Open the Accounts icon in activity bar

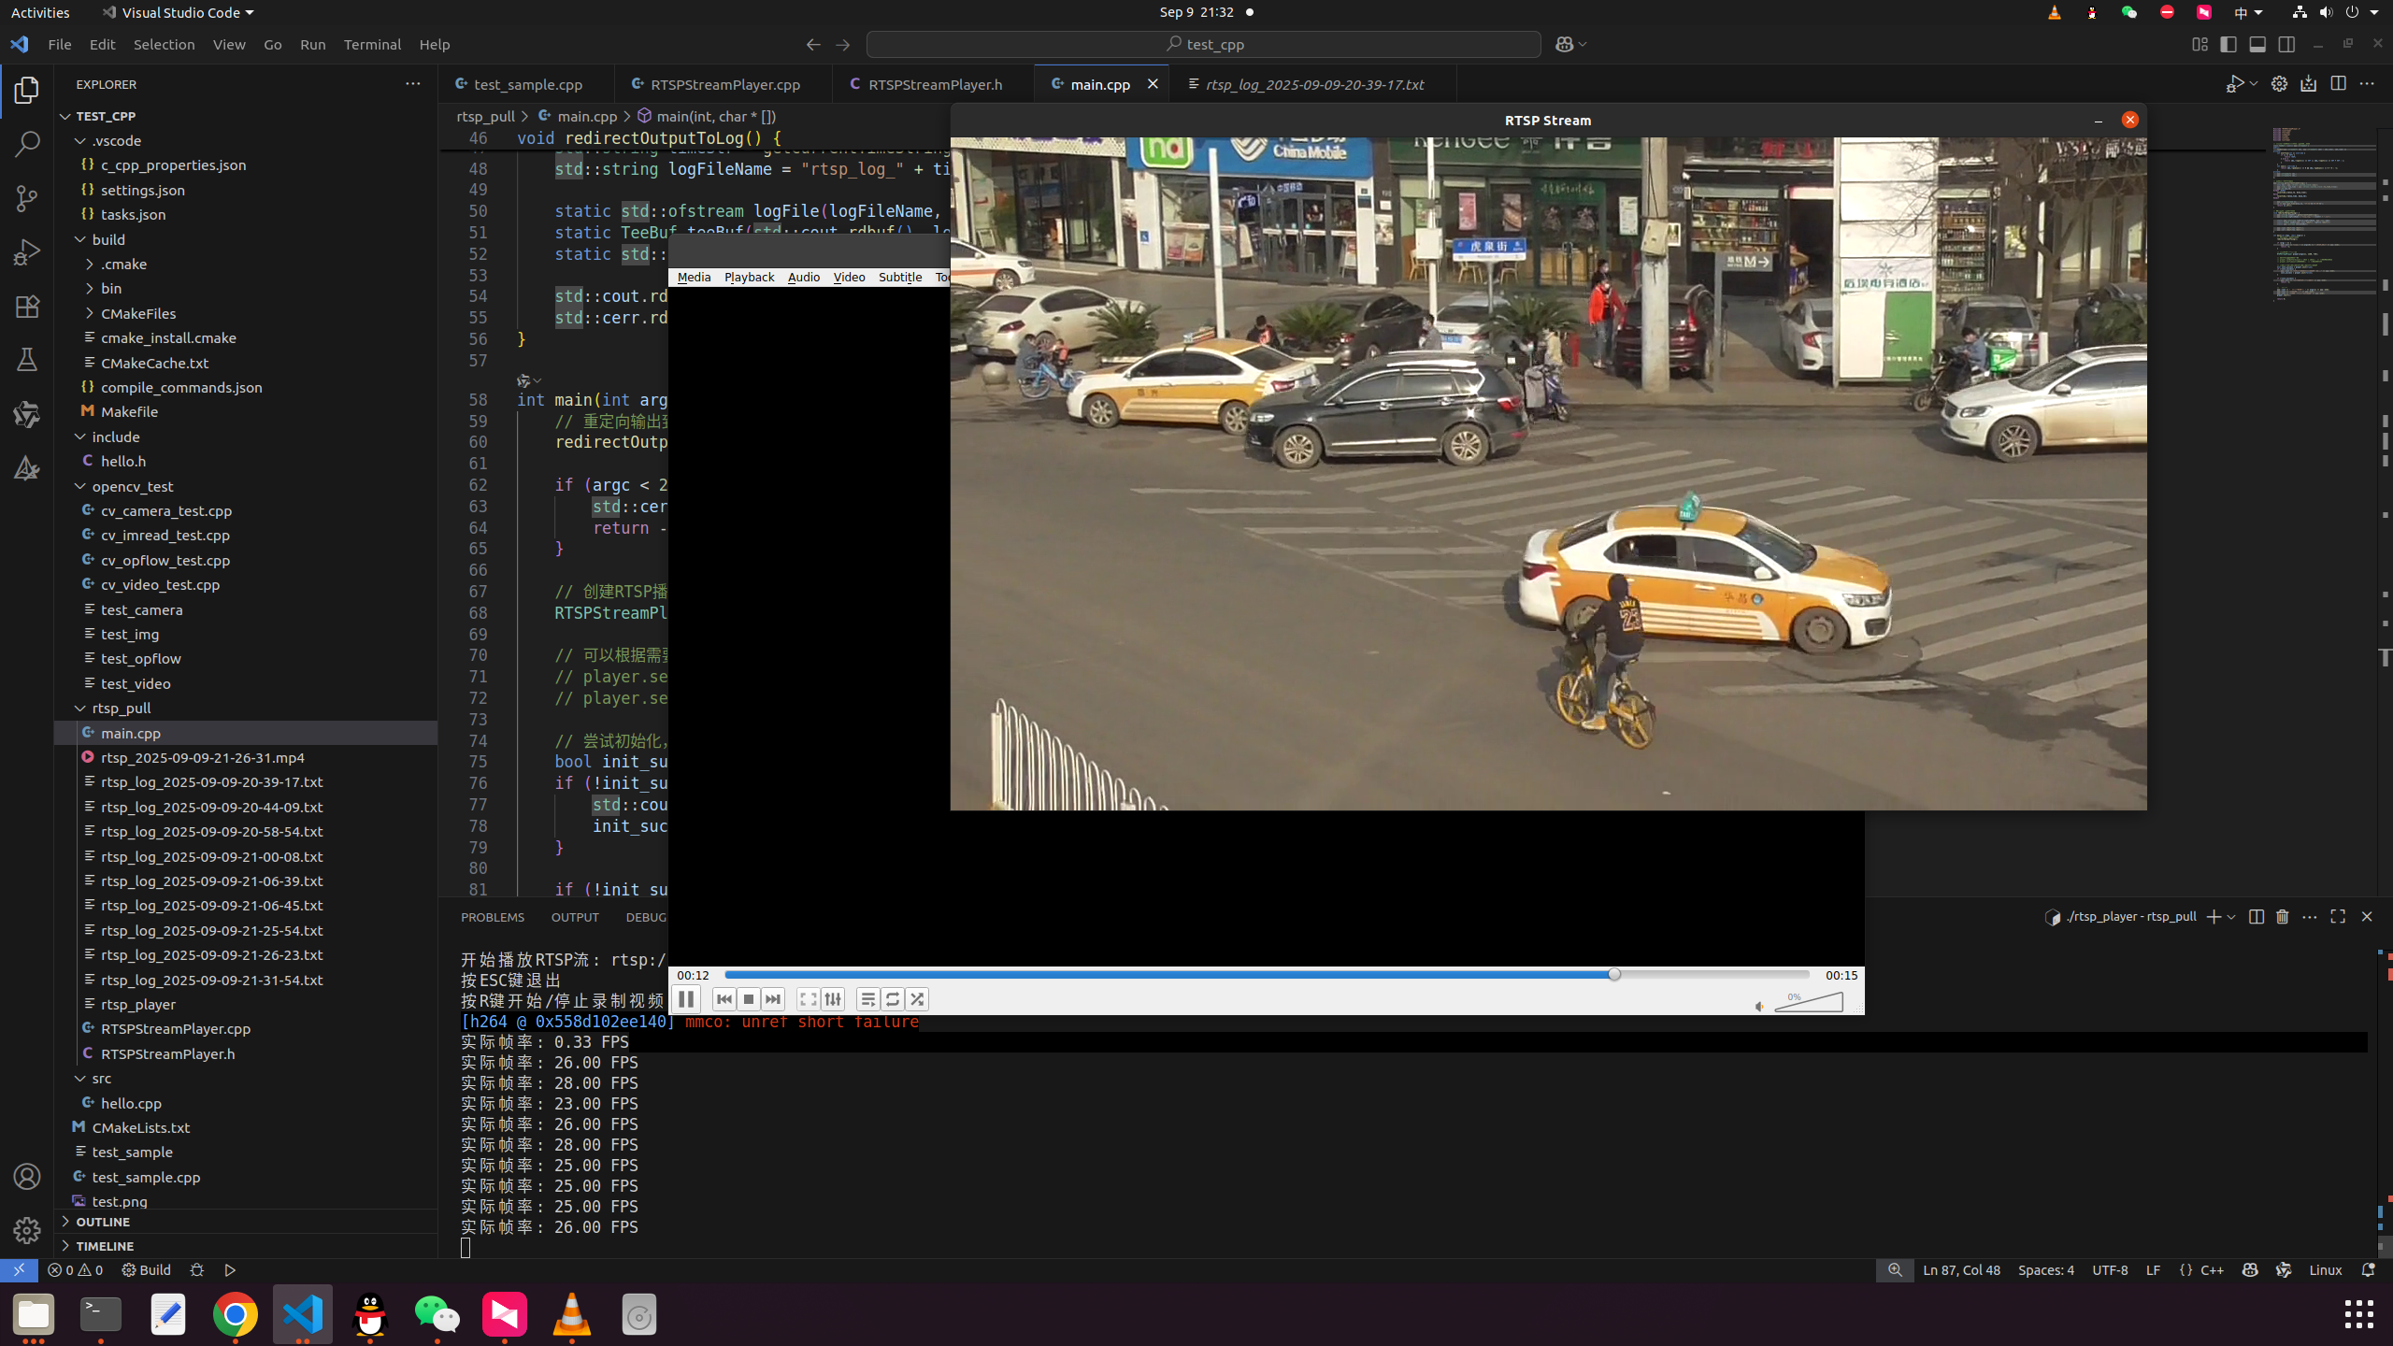click(27, 1177)
